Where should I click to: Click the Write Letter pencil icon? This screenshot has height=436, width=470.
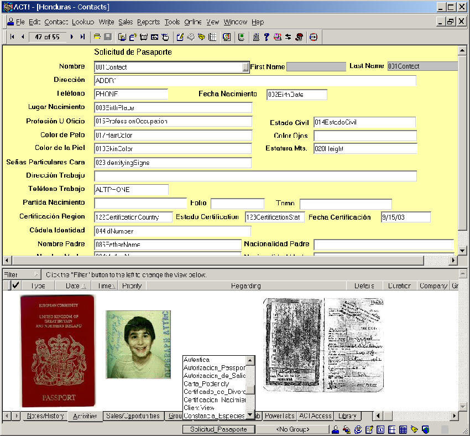(x=180, y=37)
